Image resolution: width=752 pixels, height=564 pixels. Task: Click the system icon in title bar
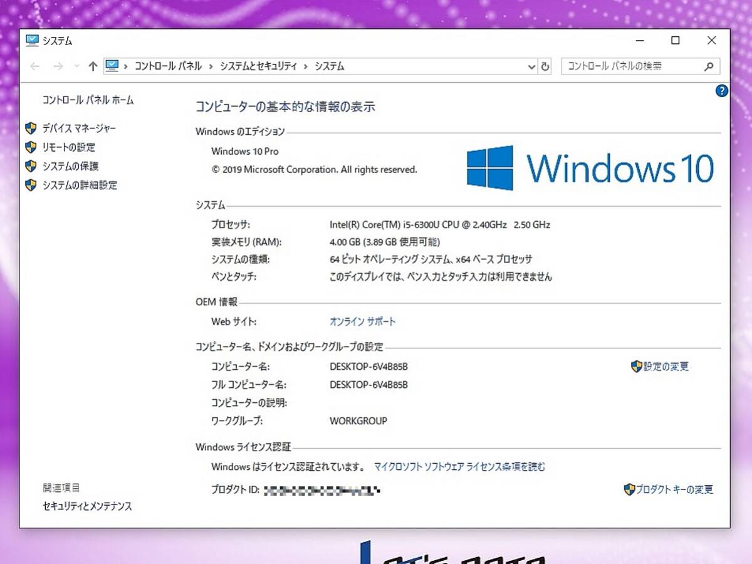[32, 41]
